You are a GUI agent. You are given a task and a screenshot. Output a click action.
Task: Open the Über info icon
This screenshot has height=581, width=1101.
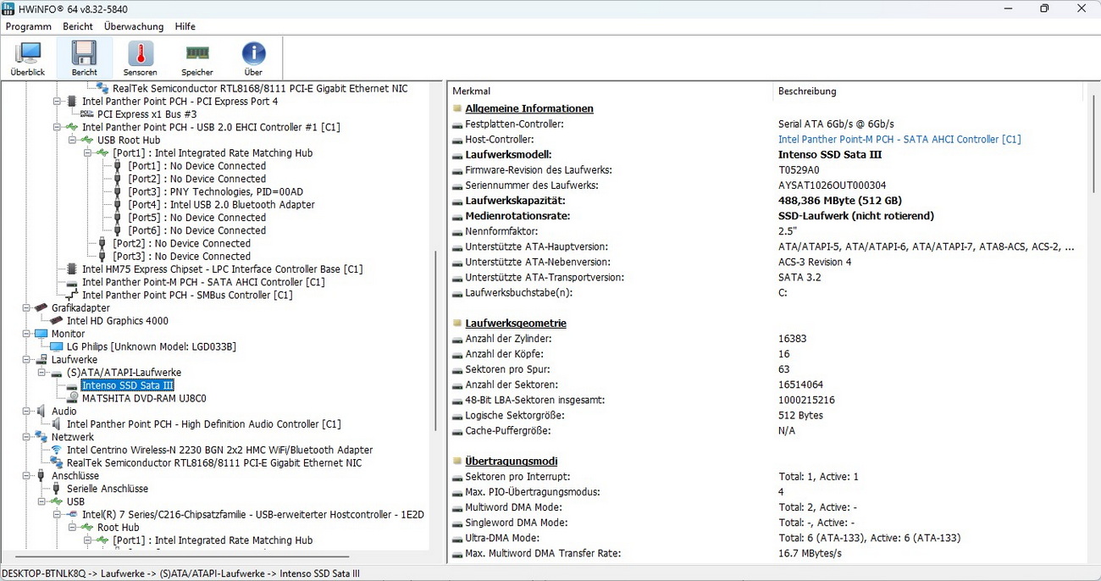[x=253, y=59]
